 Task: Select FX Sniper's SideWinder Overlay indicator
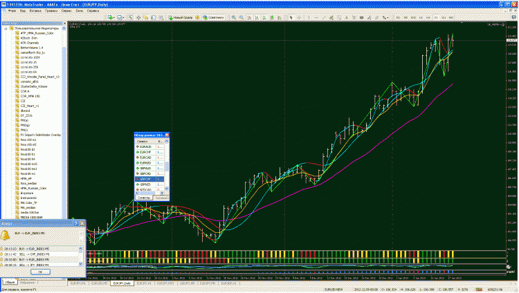[x=41, y=135]
